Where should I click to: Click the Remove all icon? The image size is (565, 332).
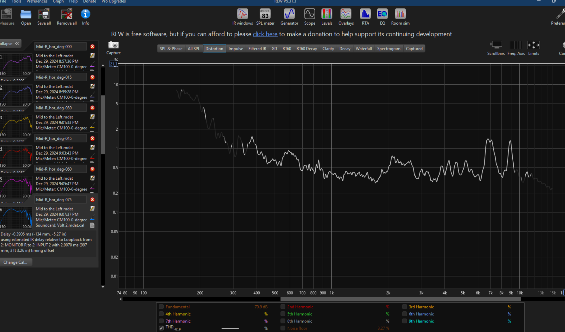(67, 17)
